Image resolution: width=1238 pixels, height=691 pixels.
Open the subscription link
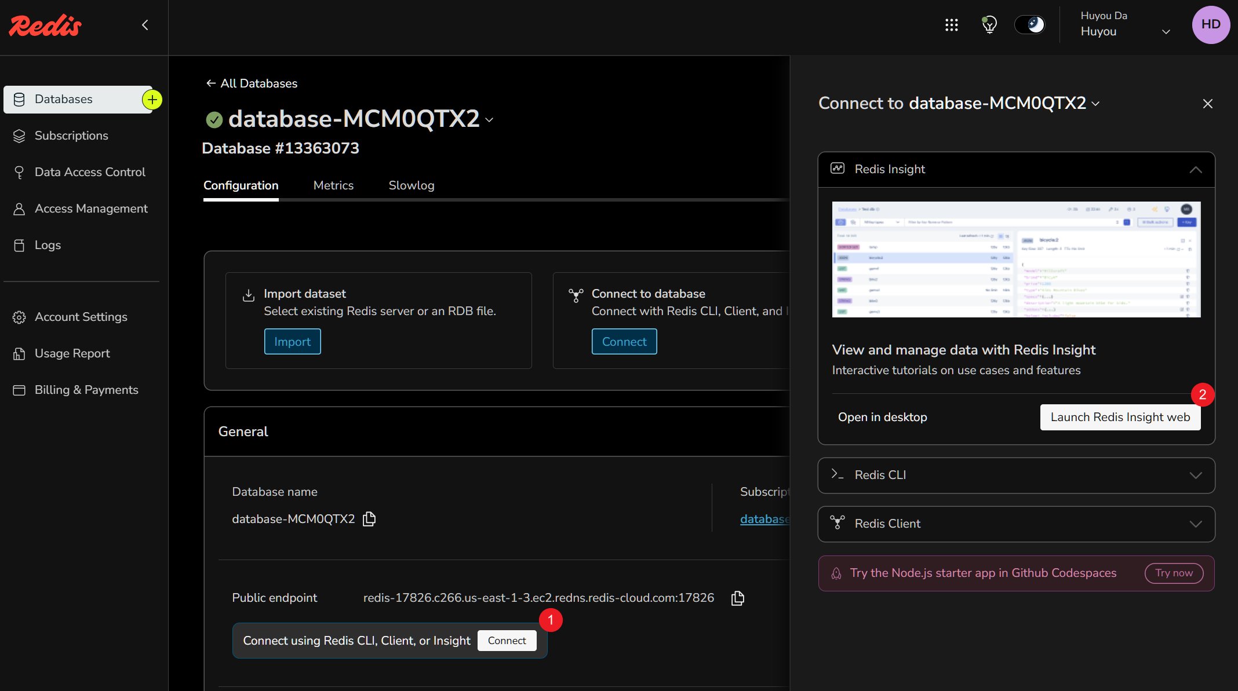coord(764,519)
